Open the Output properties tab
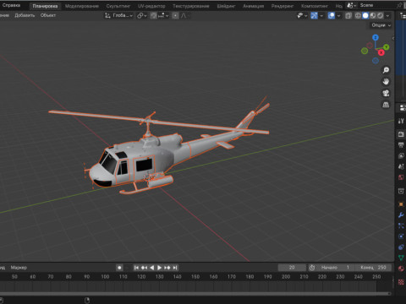The height and width of the screenshot is (304, 406). tap(401, 145)
